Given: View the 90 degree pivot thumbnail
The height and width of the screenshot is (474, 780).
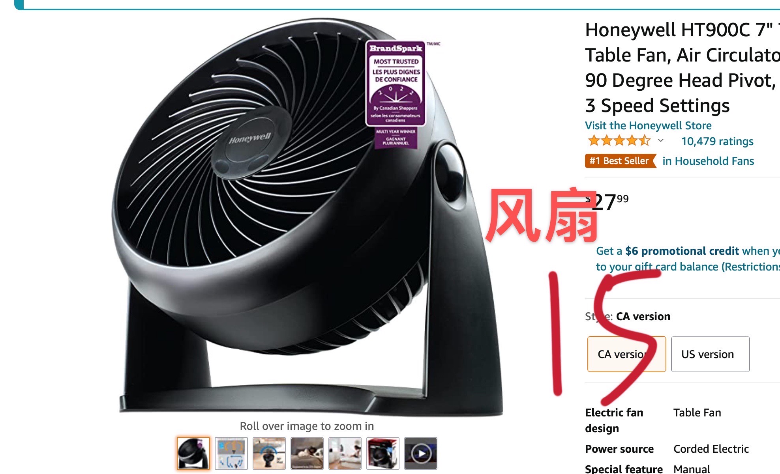Looking at the screenshot, I should coord(269,453).
